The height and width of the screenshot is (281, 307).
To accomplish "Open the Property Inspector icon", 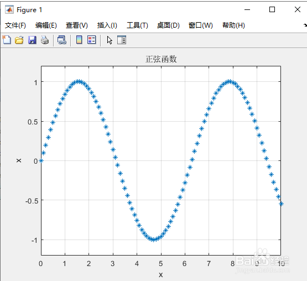I will [x=122, y=40].
